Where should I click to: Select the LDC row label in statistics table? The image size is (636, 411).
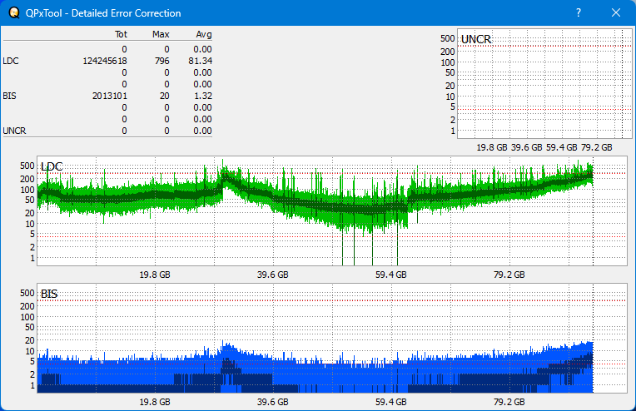pos(11,61)
